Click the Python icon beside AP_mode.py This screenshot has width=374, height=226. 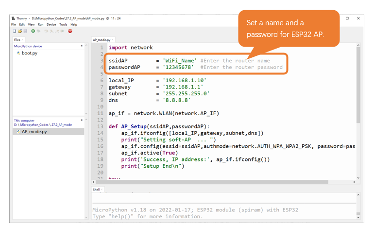click(18, 132)
